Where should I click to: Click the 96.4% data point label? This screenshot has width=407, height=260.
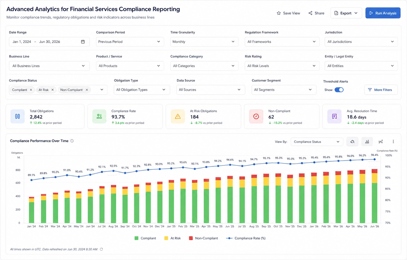click(x=375, y=155)
